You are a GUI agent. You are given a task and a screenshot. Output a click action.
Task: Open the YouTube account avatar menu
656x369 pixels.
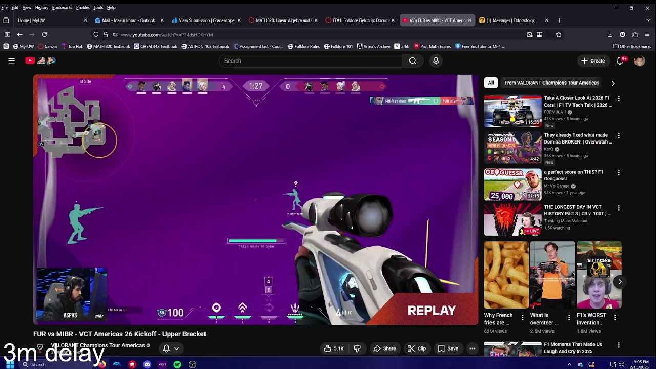[639, 60]
